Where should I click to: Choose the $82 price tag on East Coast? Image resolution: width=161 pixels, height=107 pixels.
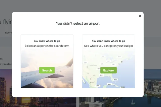pyautogui.click(x=113, y=65)
